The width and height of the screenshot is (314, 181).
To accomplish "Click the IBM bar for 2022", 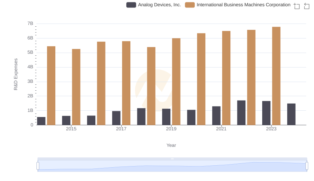I will (251, 77).
